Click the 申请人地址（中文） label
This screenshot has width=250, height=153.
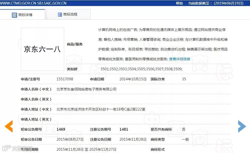coord(36,109)
